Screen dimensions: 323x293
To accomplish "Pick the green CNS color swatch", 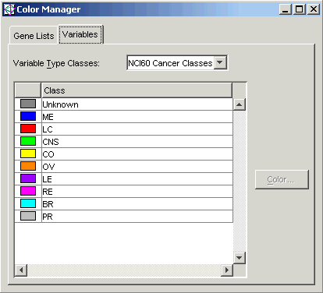I will point(28,141).
